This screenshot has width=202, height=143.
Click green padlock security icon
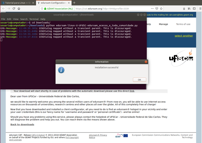[x=45, y=9]
